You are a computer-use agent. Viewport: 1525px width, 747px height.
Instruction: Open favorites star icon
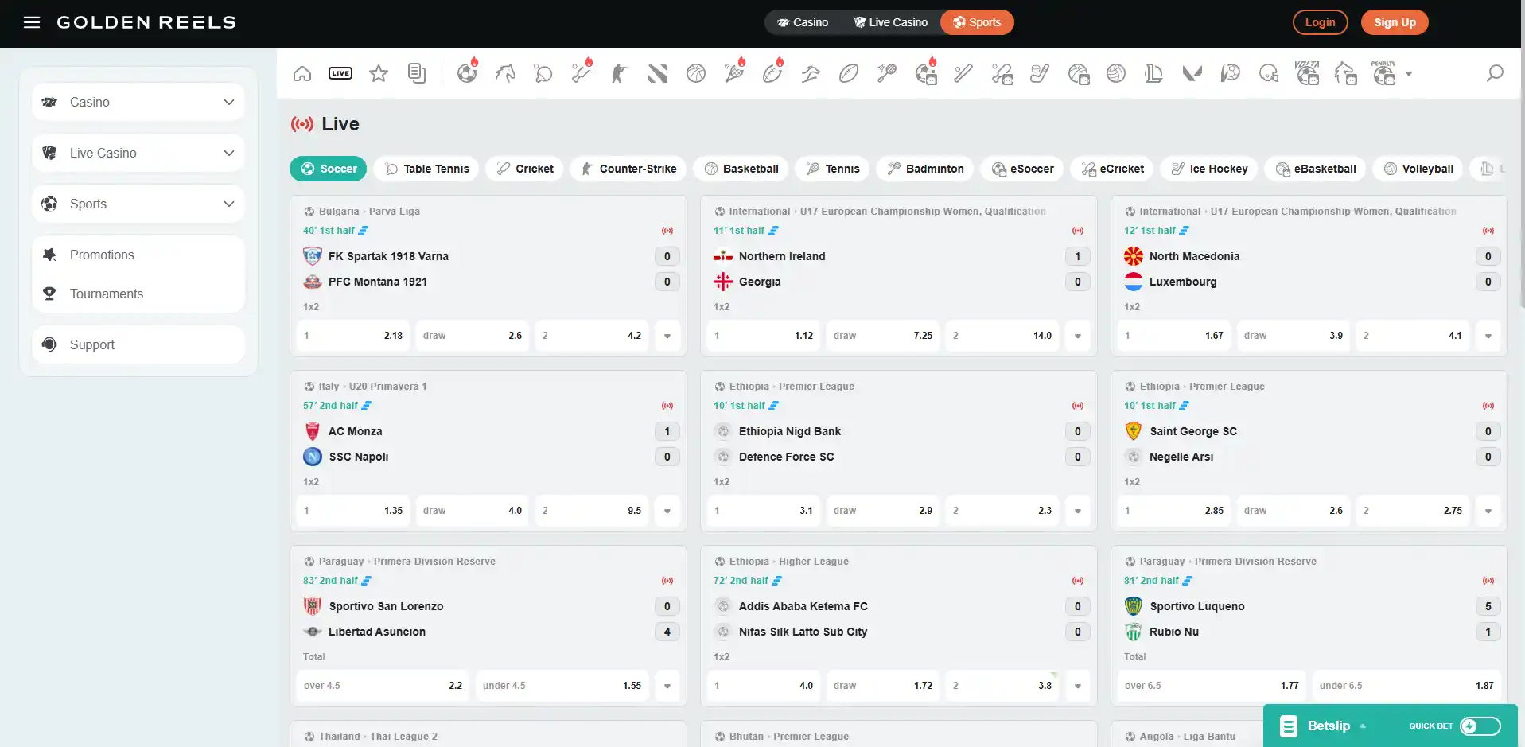[x=379, y=74]
